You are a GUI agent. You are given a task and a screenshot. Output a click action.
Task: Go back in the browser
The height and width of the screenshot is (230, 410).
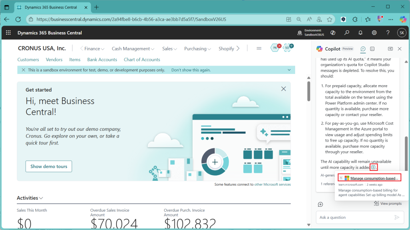point(7,19)
